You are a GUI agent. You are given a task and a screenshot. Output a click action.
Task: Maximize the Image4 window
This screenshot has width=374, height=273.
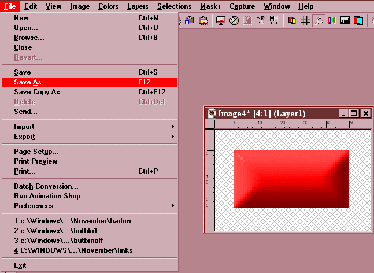tap(354, 113)
